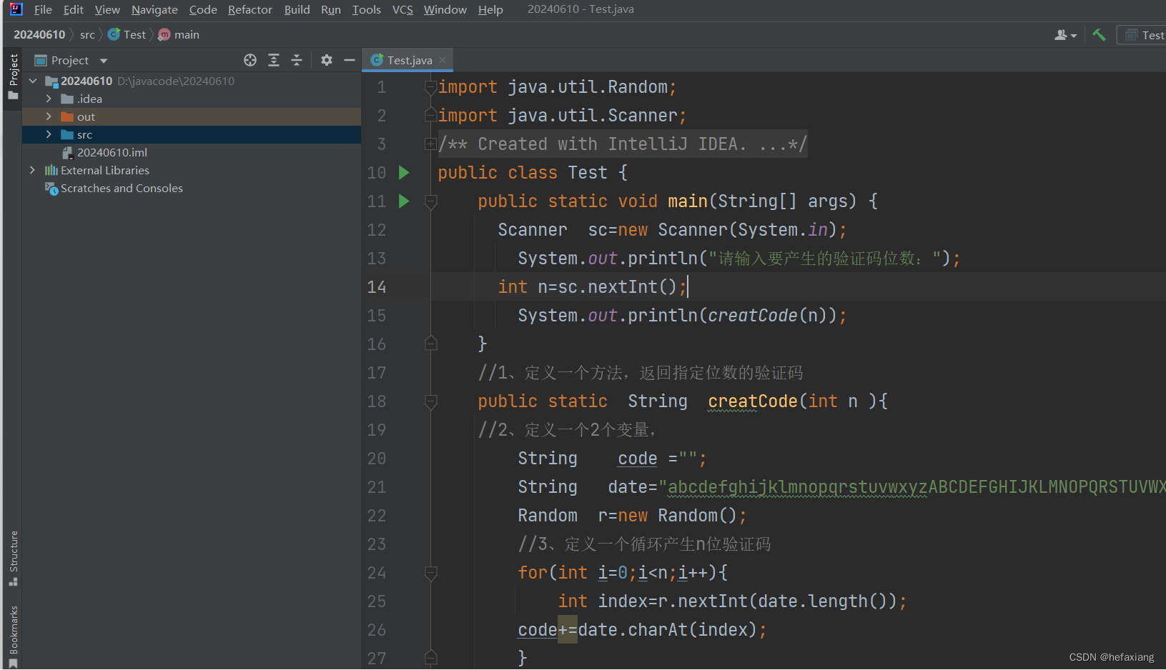
Task: Open the Refactor menu
Action: pyautogui.click(x=249, y=9)
